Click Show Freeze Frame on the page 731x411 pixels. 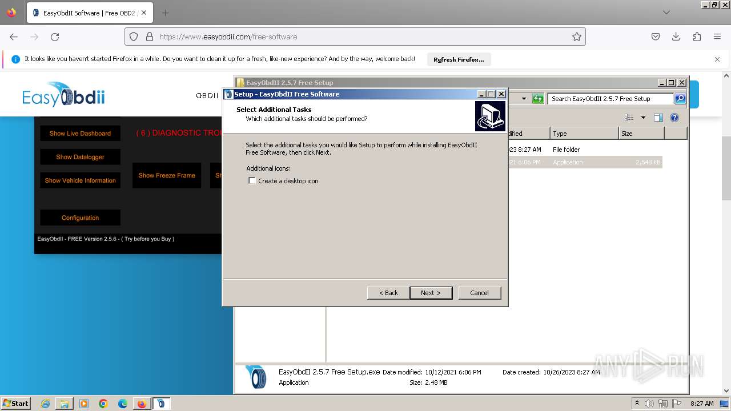[167, 175]
